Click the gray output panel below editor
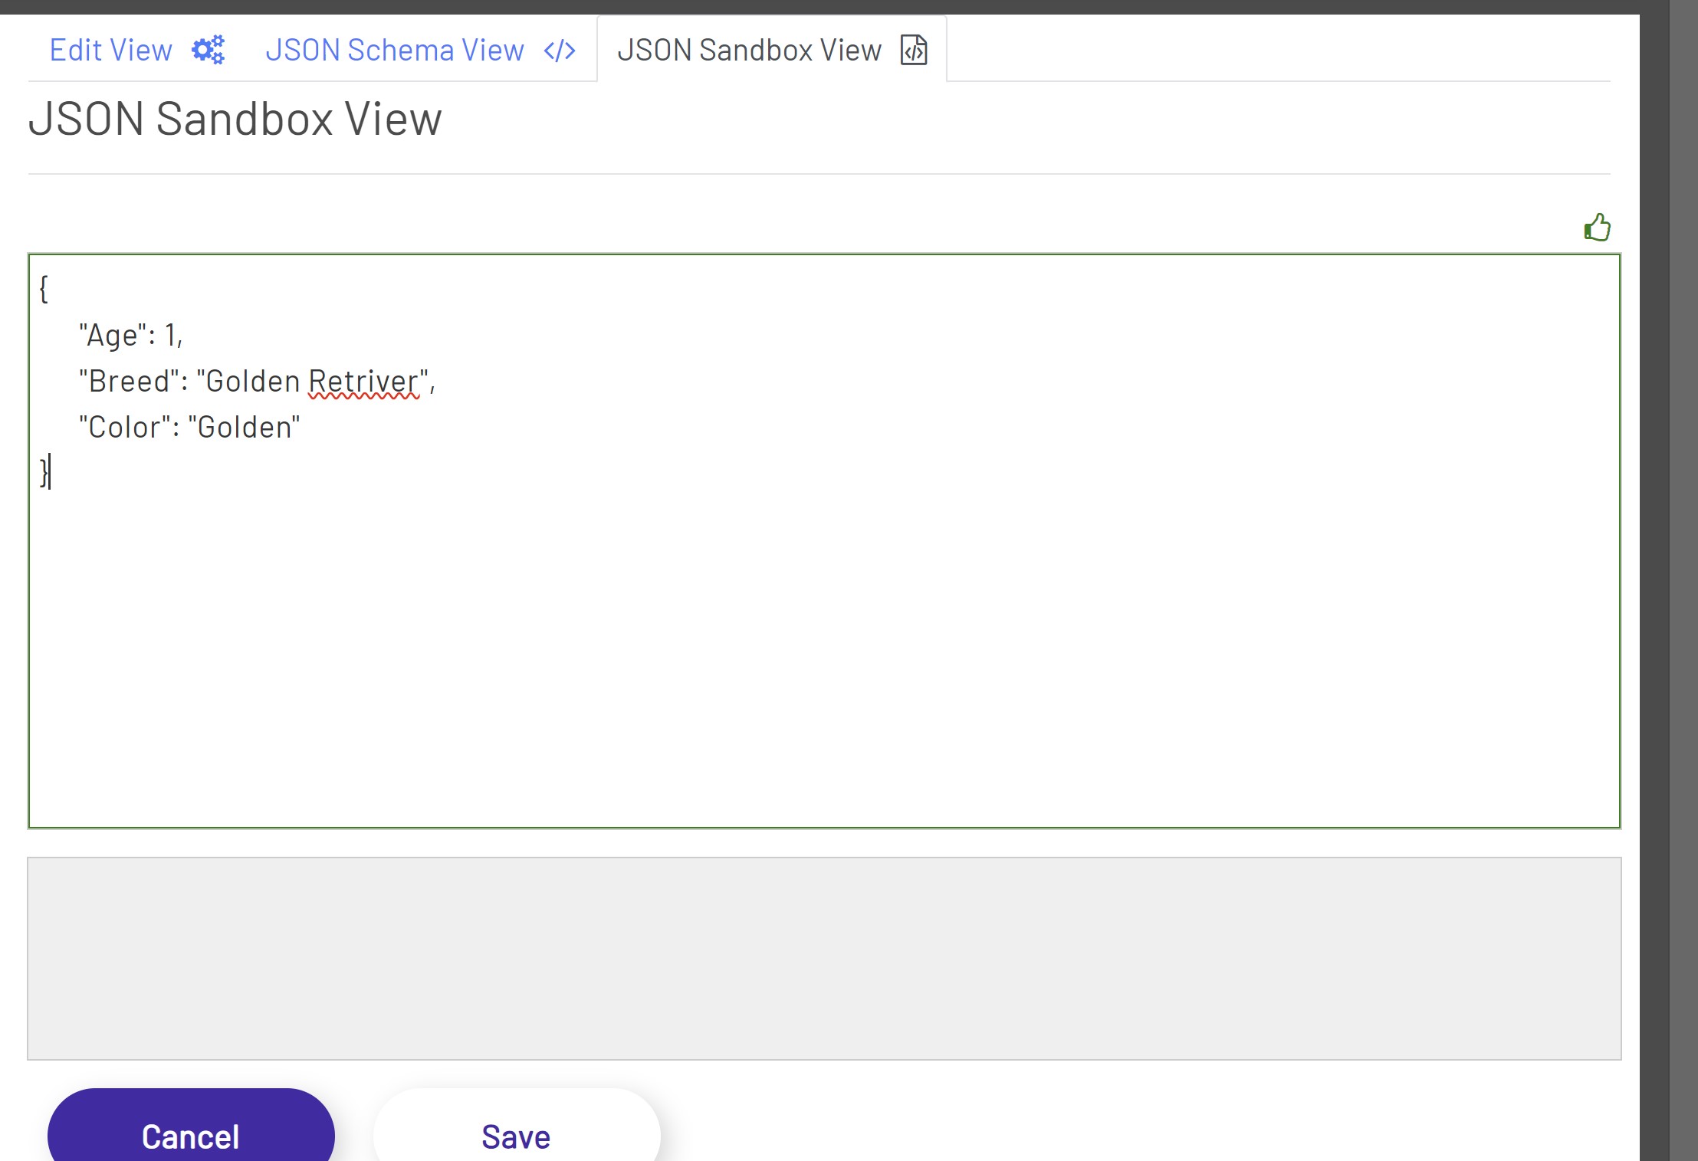The width and height of the screenshot is (1698, 1161). 824,958
